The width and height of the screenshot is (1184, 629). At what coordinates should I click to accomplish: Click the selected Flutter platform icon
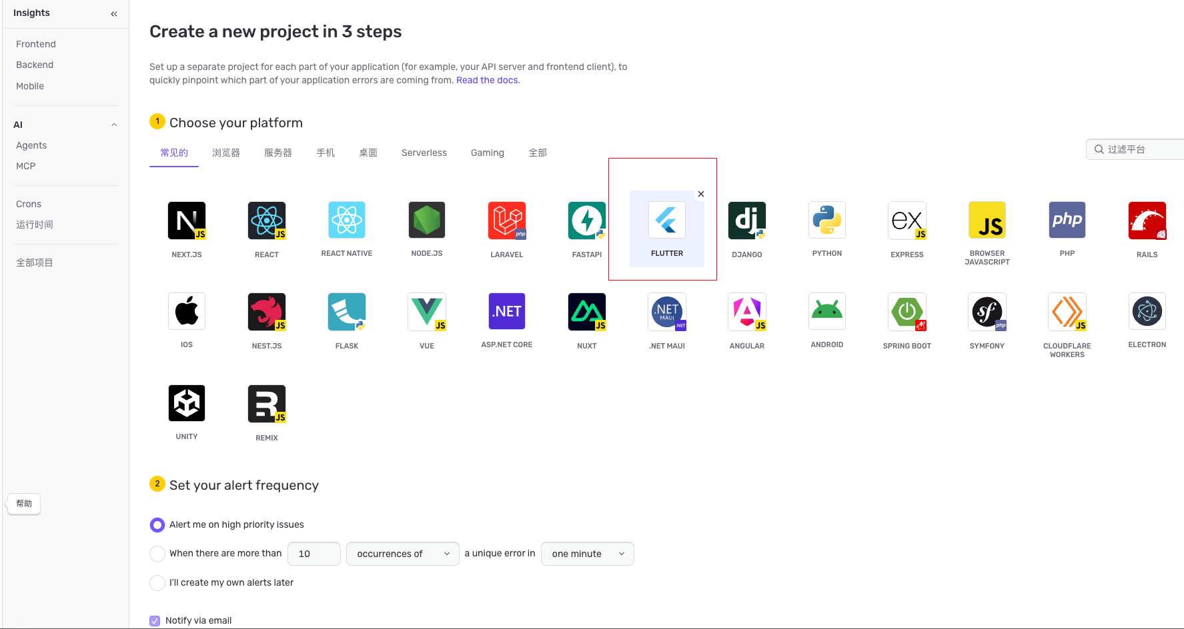coord(667,220)
